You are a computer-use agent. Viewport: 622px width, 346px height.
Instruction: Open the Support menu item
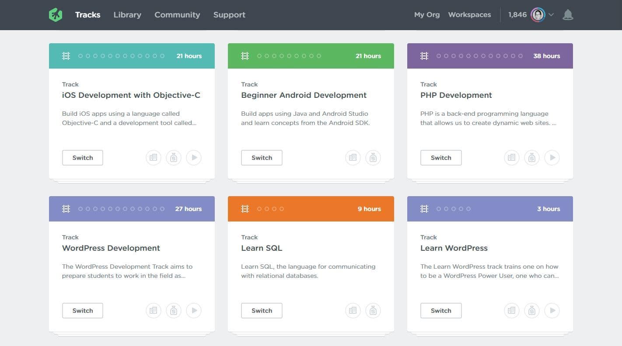pos(229,15)
